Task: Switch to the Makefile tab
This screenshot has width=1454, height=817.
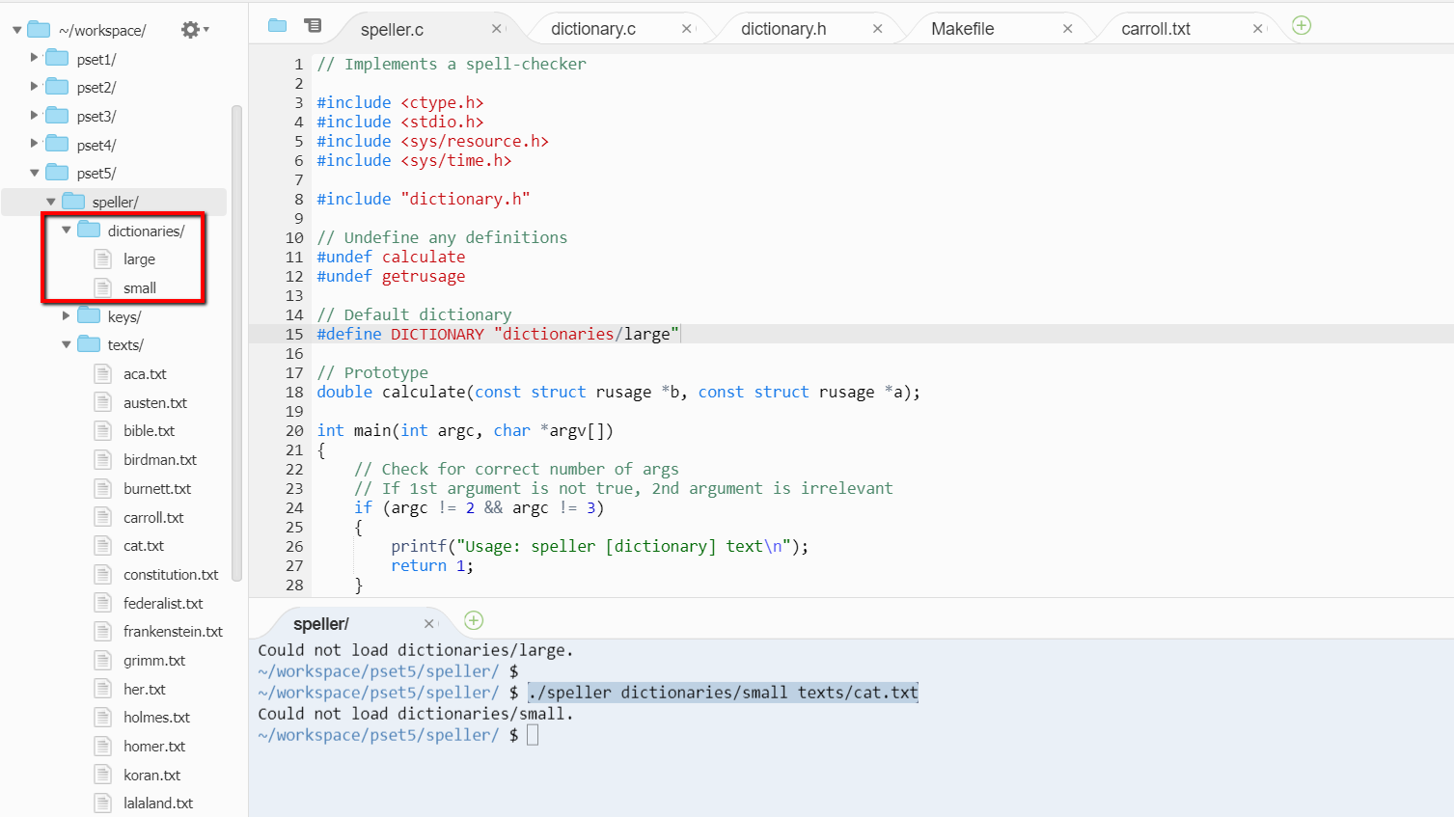Action: [962, 29]
